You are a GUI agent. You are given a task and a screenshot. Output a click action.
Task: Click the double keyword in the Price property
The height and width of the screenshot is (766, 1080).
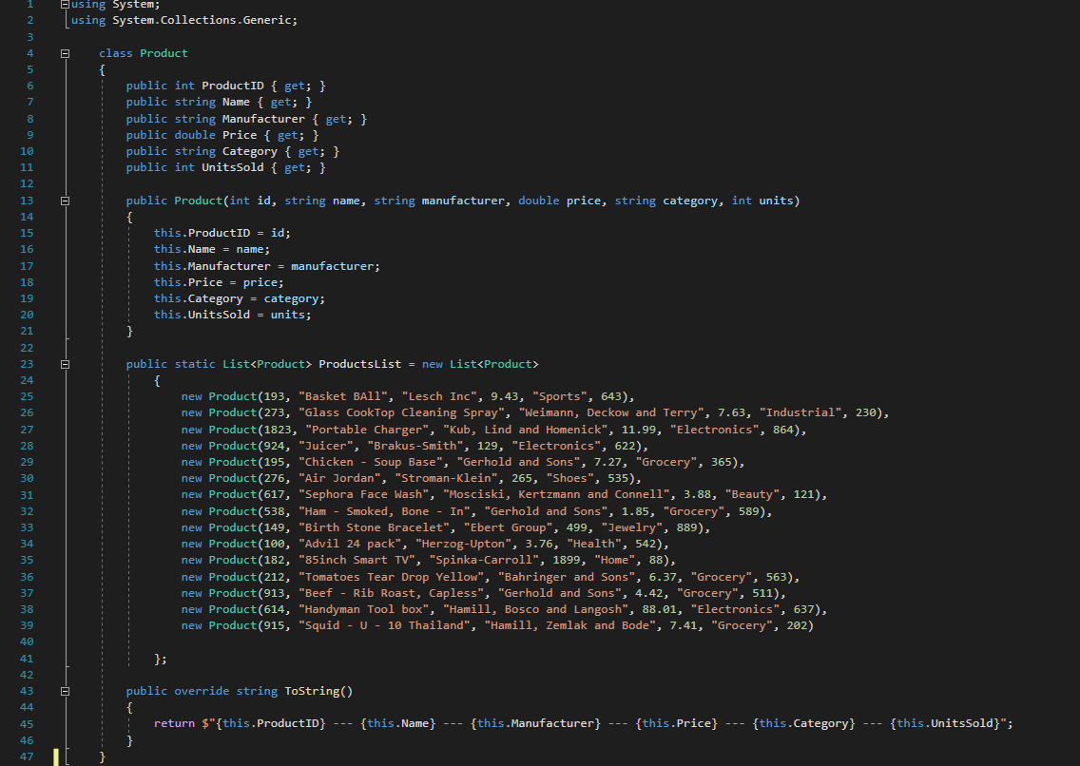click(x=194, y=134)
